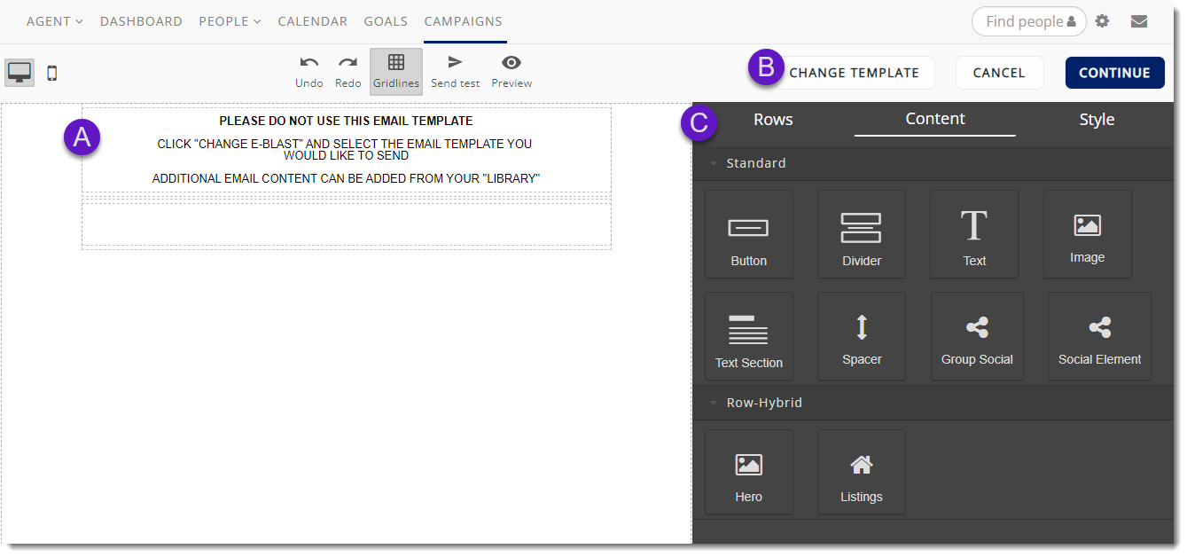
Task: Switch to mobile preview mode
Action: tap(51, 73)
